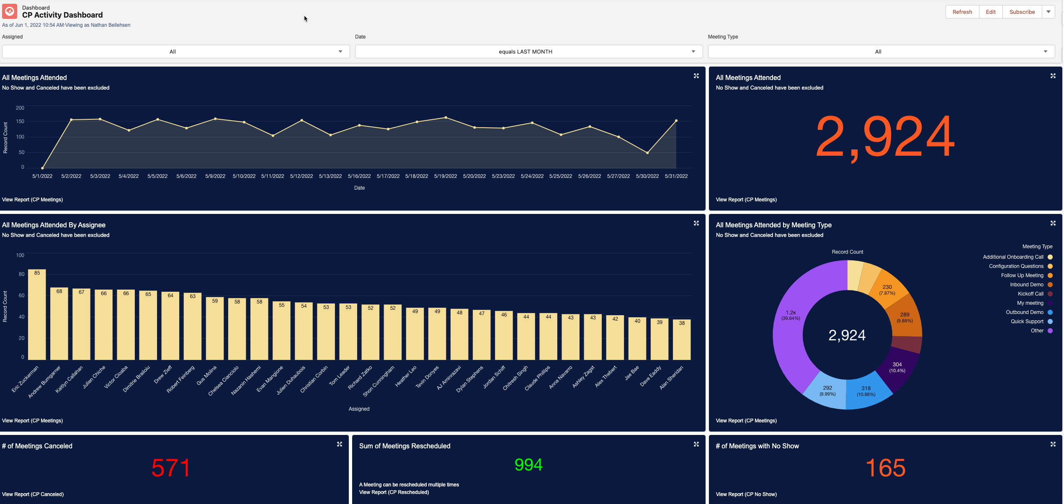Image resolution: width=1064 pixels, height=504 pixels.
Task: Expand the Sum of Meetings Rescheduled widget
Action: click(696, 444)
